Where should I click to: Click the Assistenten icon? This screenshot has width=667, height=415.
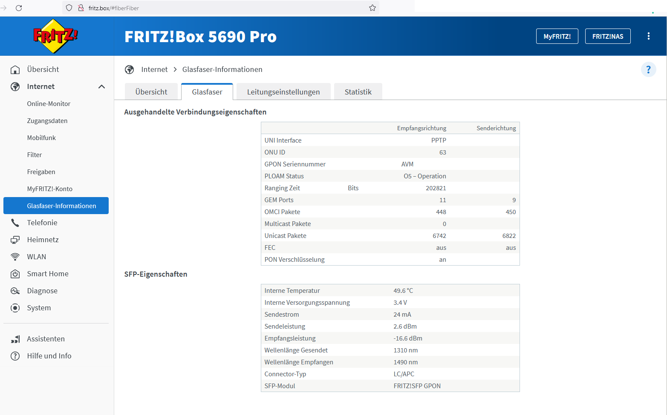tap(15, 339)
